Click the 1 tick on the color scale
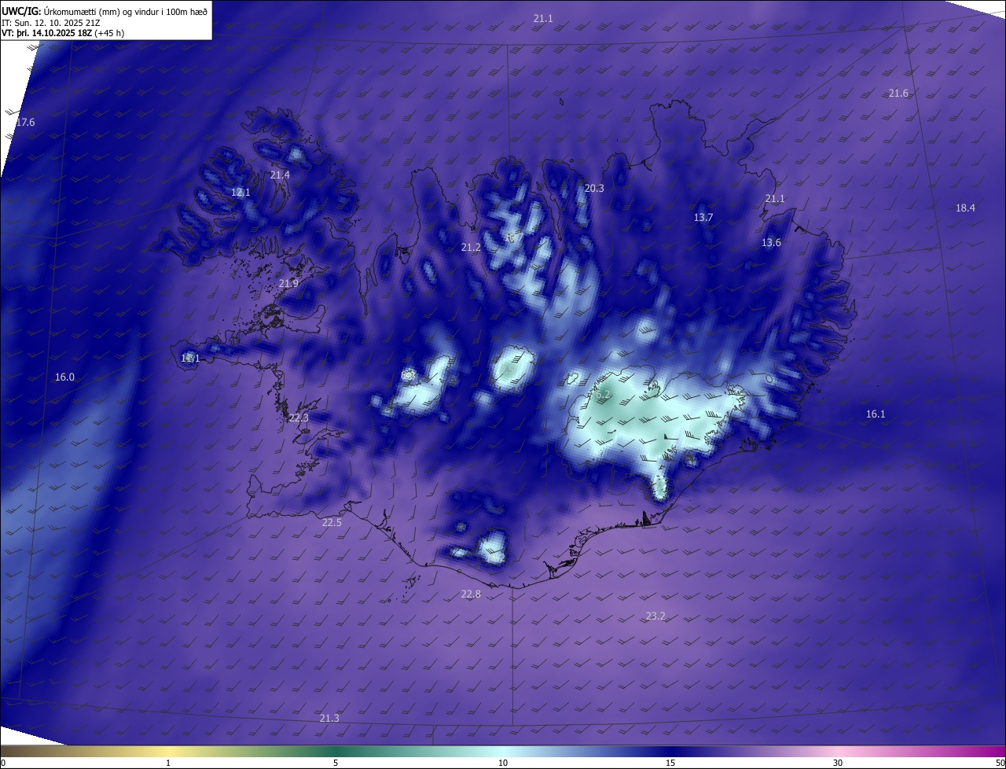This screenshot has width=1006, height=769. coord(168,763)
